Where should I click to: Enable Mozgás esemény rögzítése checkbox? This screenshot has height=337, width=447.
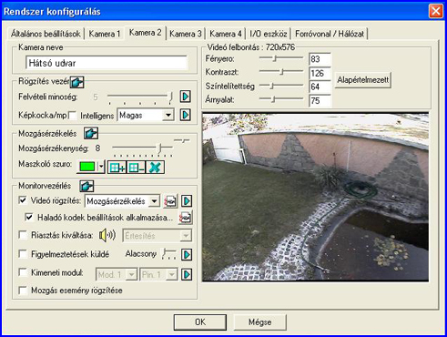click(x=23, y=291)
